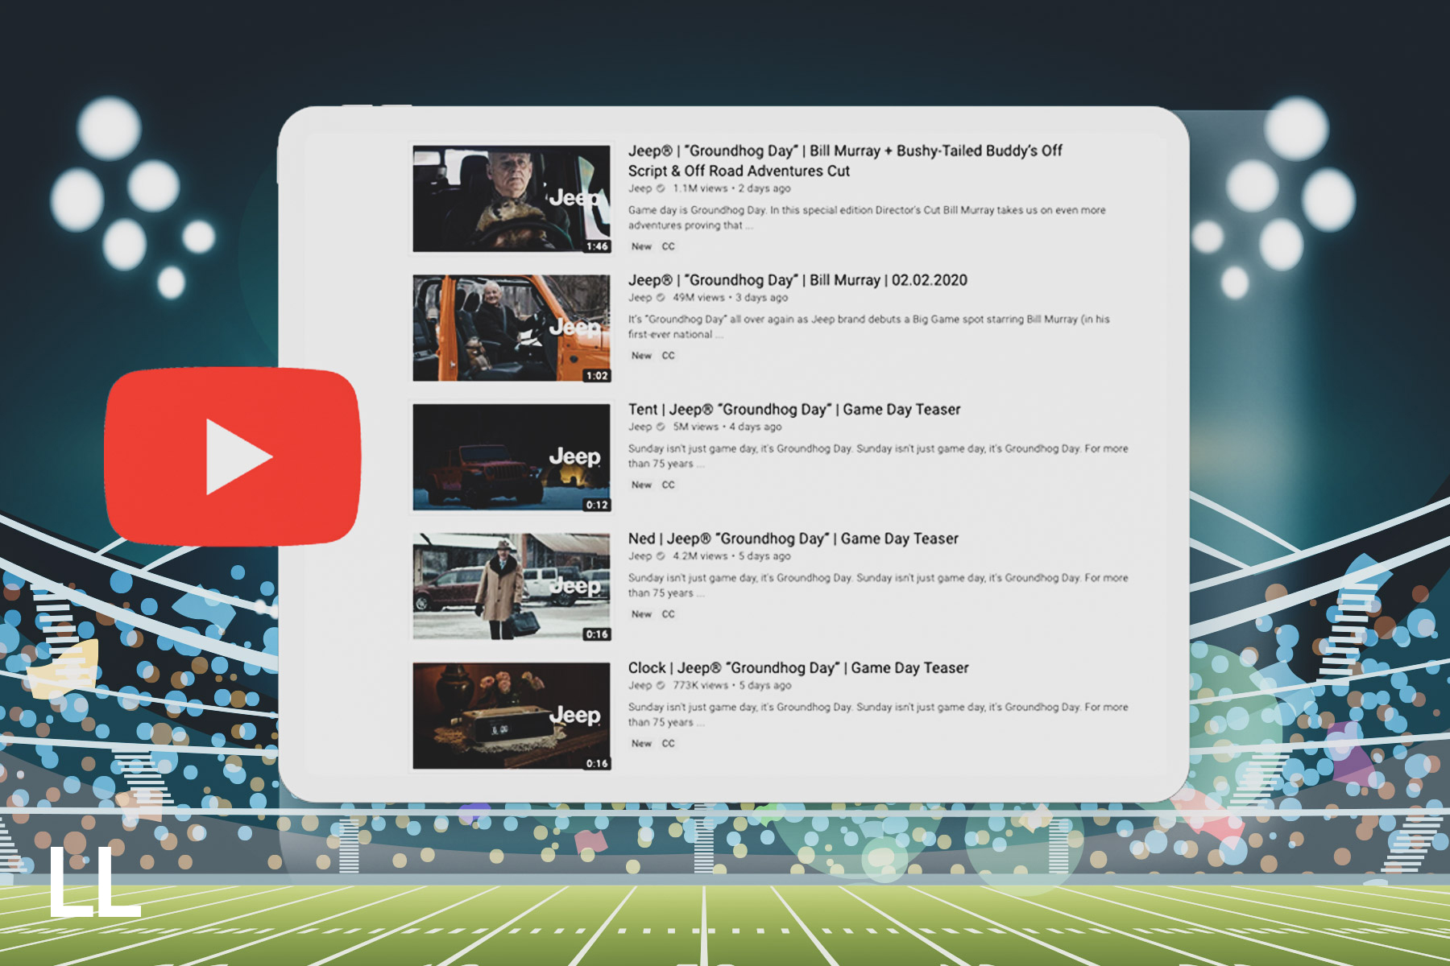Click verified badge beside Jeep on 49M views video

point(661,297)
